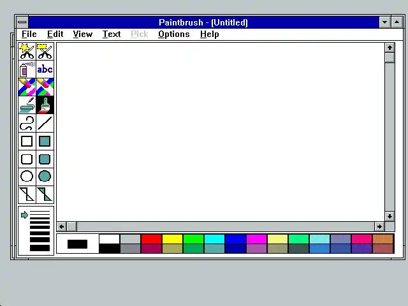
Task: Click inside the blank drawing canvas
Action: point(221,132)
